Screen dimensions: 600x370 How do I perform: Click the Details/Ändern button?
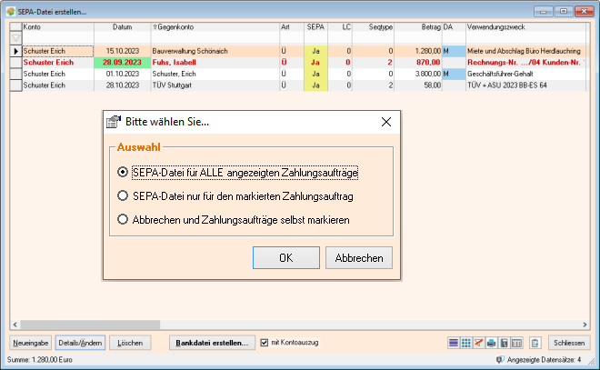click(80, 343)
